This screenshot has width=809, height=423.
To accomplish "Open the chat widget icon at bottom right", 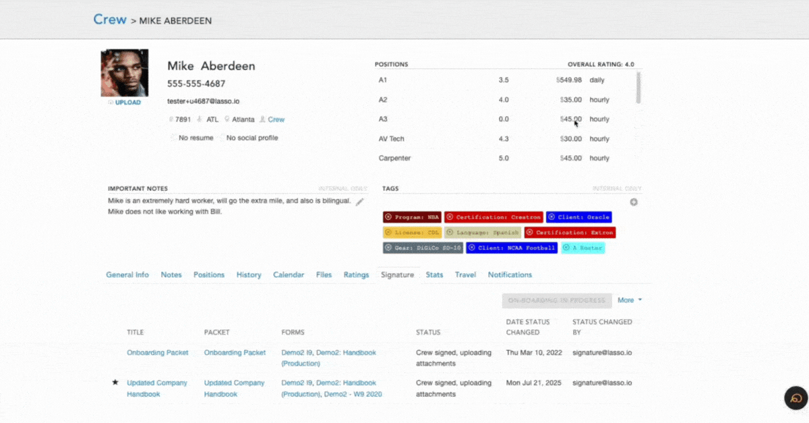I will point(796,398).
